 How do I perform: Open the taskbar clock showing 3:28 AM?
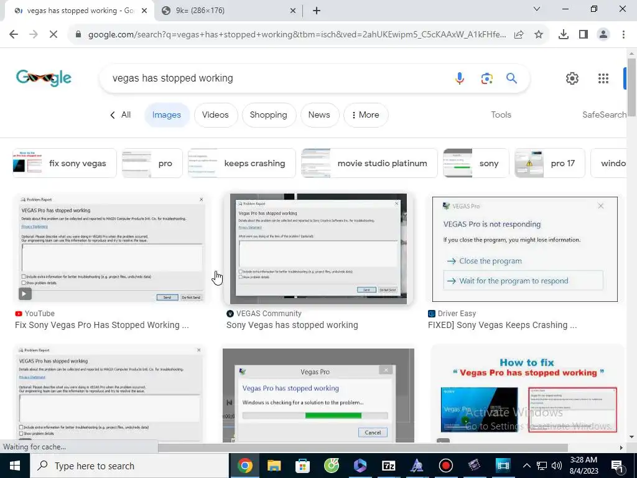pos(584,466)
